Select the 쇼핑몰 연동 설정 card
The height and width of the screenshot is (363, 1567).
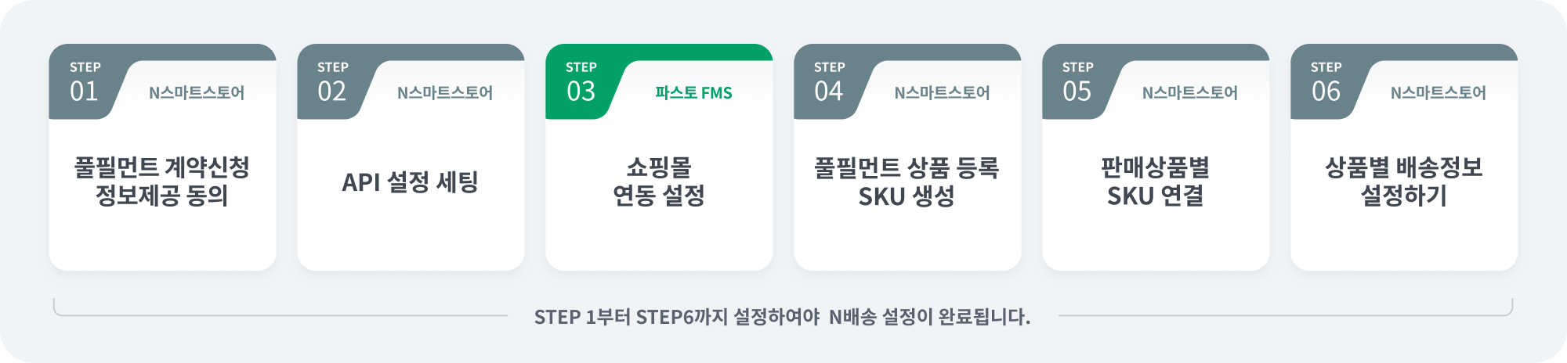click(x=659, y=157)
